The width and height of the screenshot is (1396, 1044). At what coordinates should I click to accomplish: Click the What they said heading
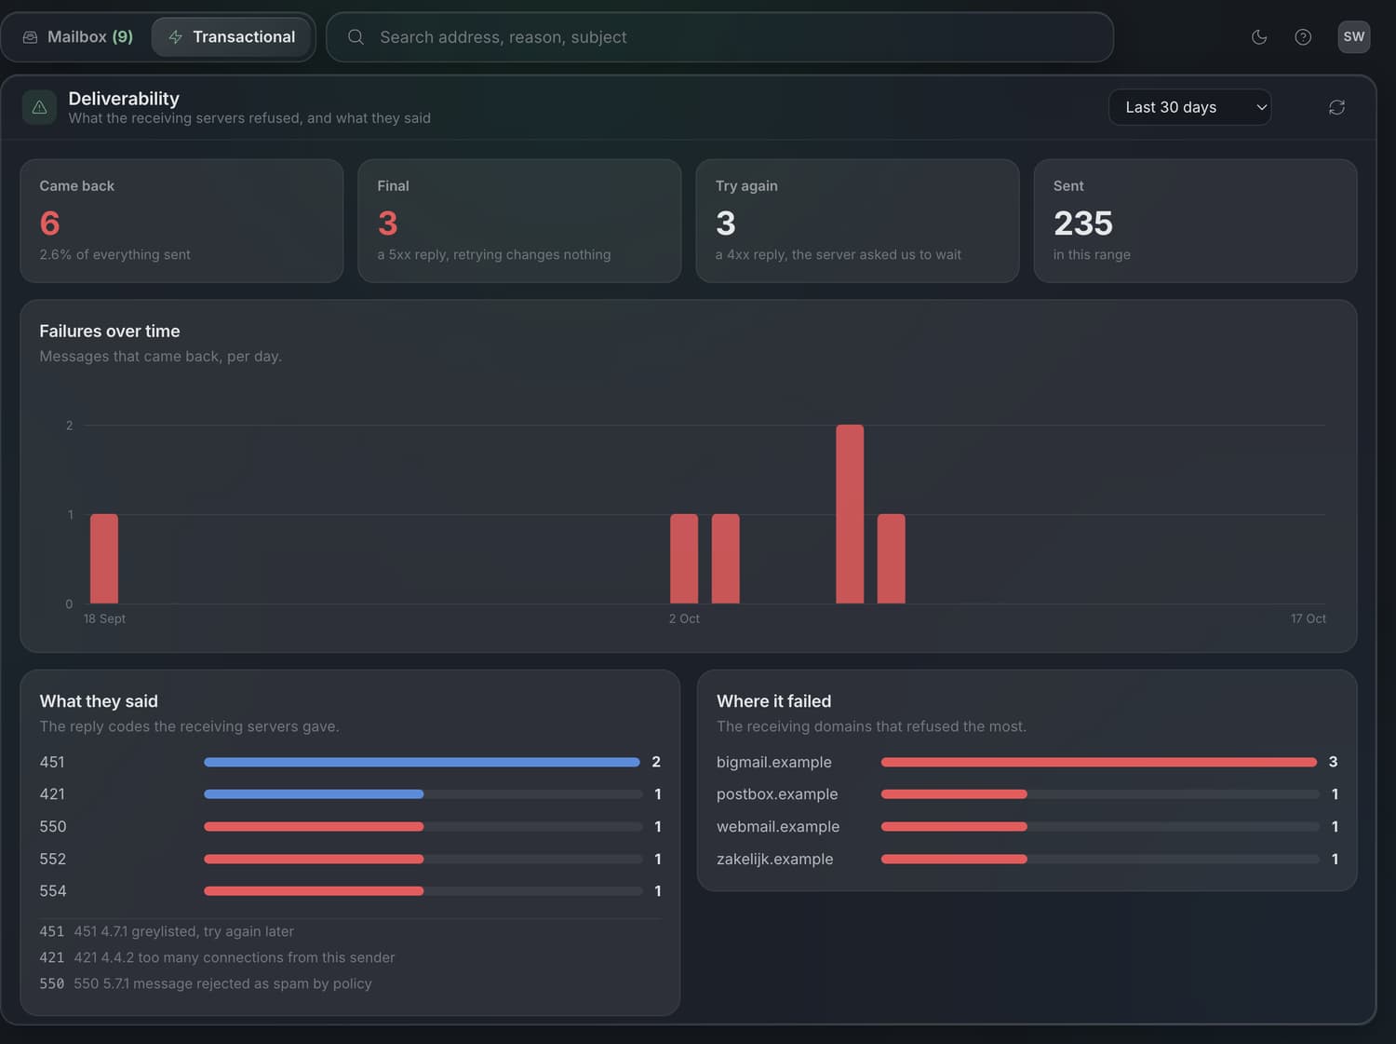tap(99, 701)
